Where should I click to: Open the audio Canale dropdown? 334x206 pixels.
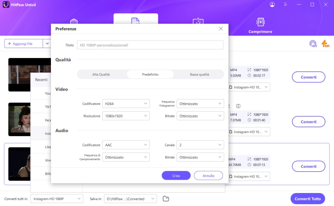tap(200, 145)
